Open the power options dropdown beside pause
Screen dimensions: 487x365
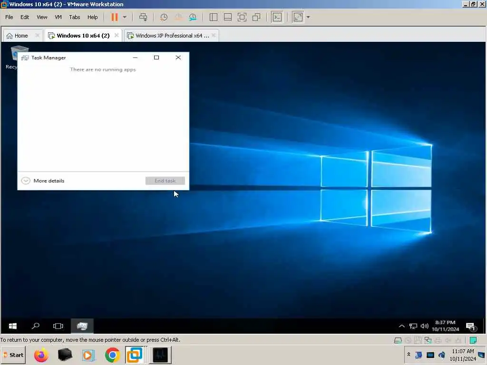pyautogui.click(x=125, y=17)
